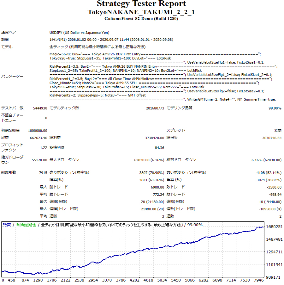
Task: Click the 初期証拠金 value 1000000.00
Action: [38, 131]
